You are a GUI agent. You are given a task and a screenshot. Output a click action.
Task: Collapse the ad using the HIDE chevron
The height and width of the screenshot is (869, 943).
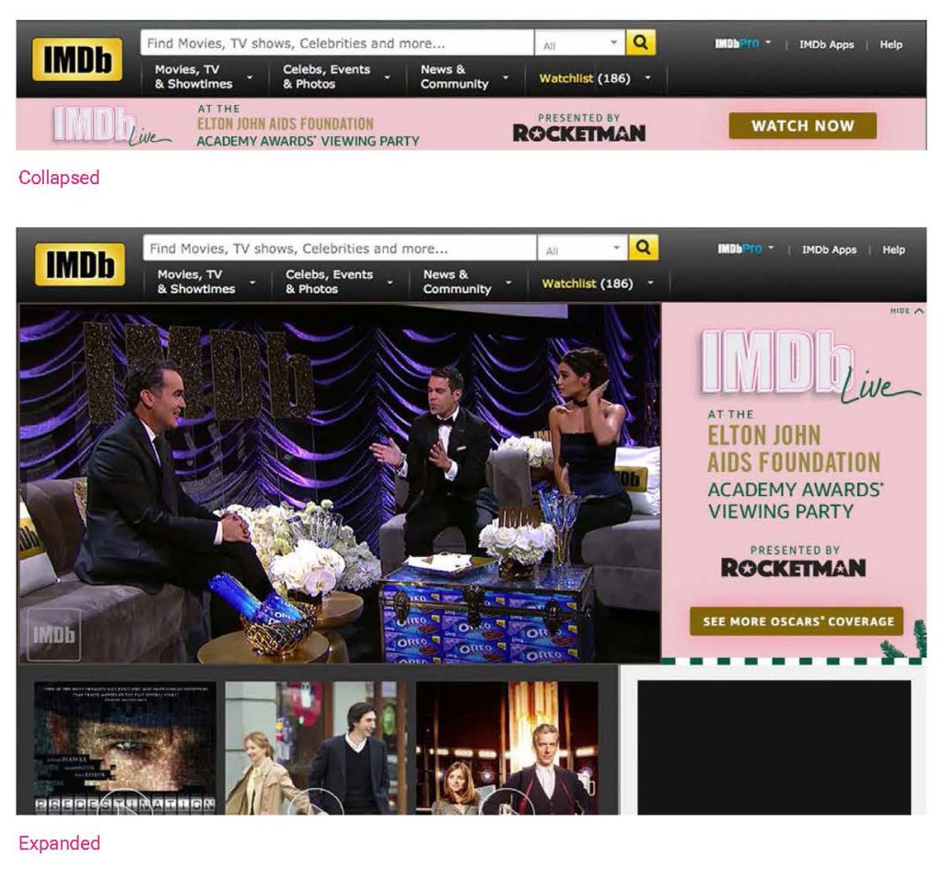click(x=906, y=311)
